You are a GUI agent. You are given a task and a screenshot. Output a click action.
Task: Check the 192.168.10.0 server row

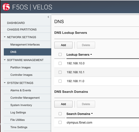coord(60,63)
